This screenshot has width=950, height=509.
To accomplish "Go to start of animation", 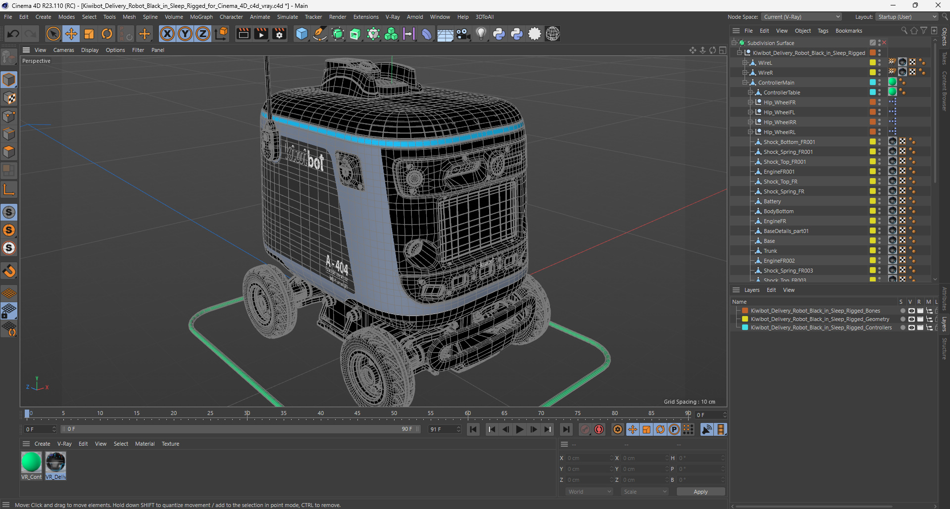I will click(473, 429).
